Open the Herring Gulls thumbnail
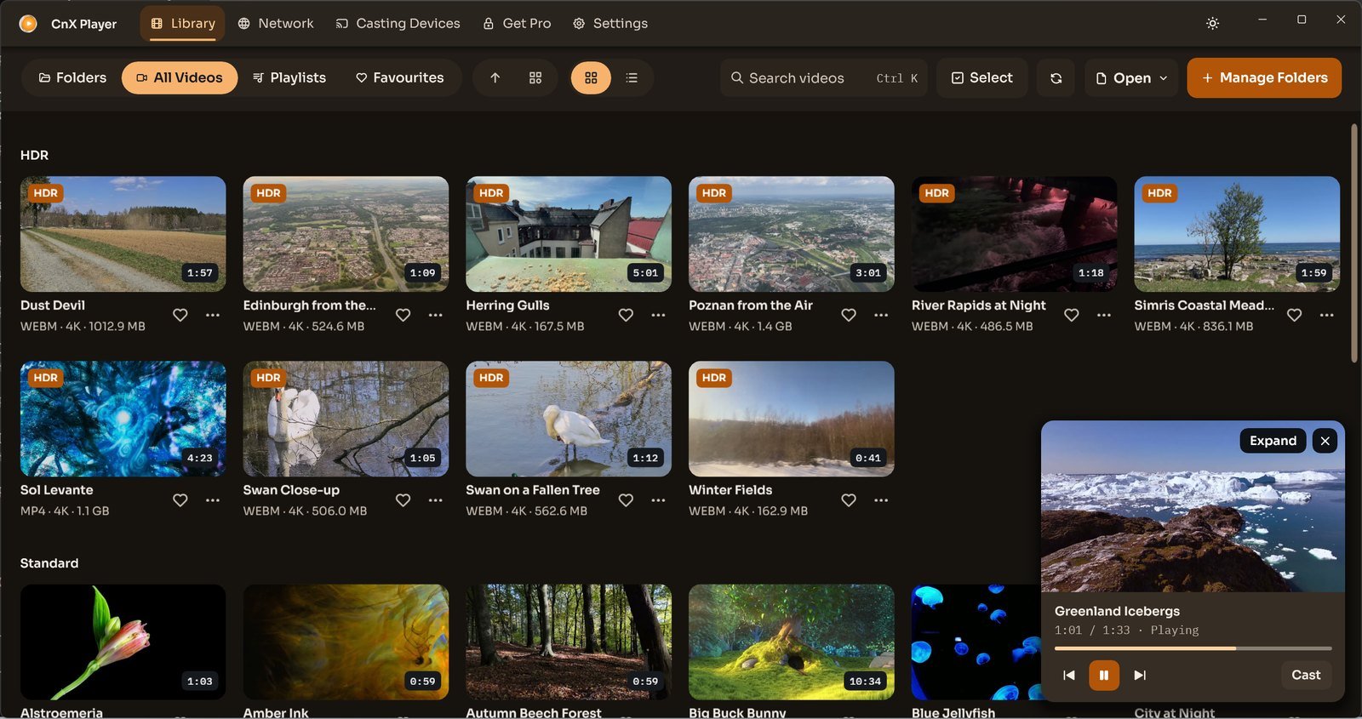 pos(569,234)
